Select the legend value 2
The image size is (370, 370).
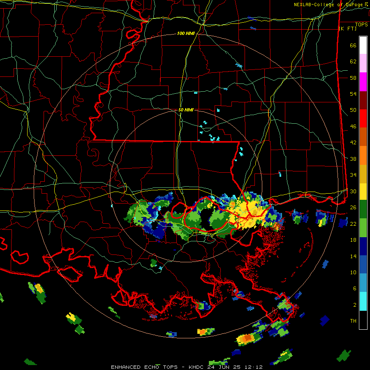click(x=355, y=305)
